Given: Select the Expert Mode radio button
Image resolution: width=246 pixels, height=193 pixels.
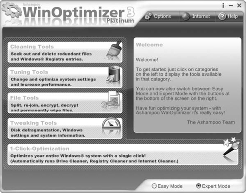Looking at the screenshot, I should click(199, 186).
